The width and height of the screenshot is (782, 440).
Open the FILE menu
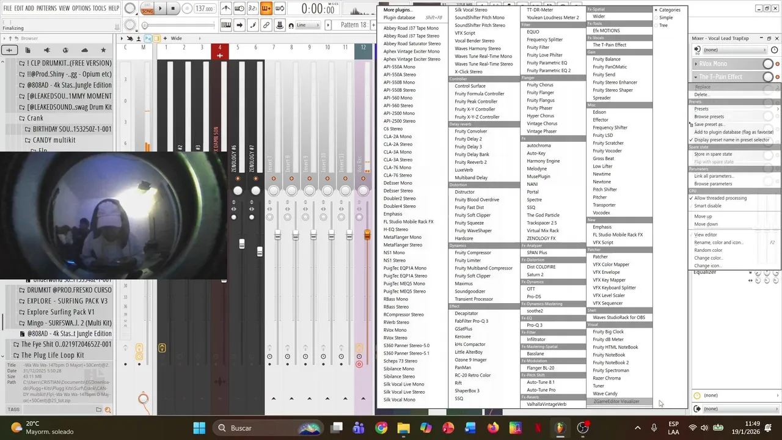tap(7, 8)
